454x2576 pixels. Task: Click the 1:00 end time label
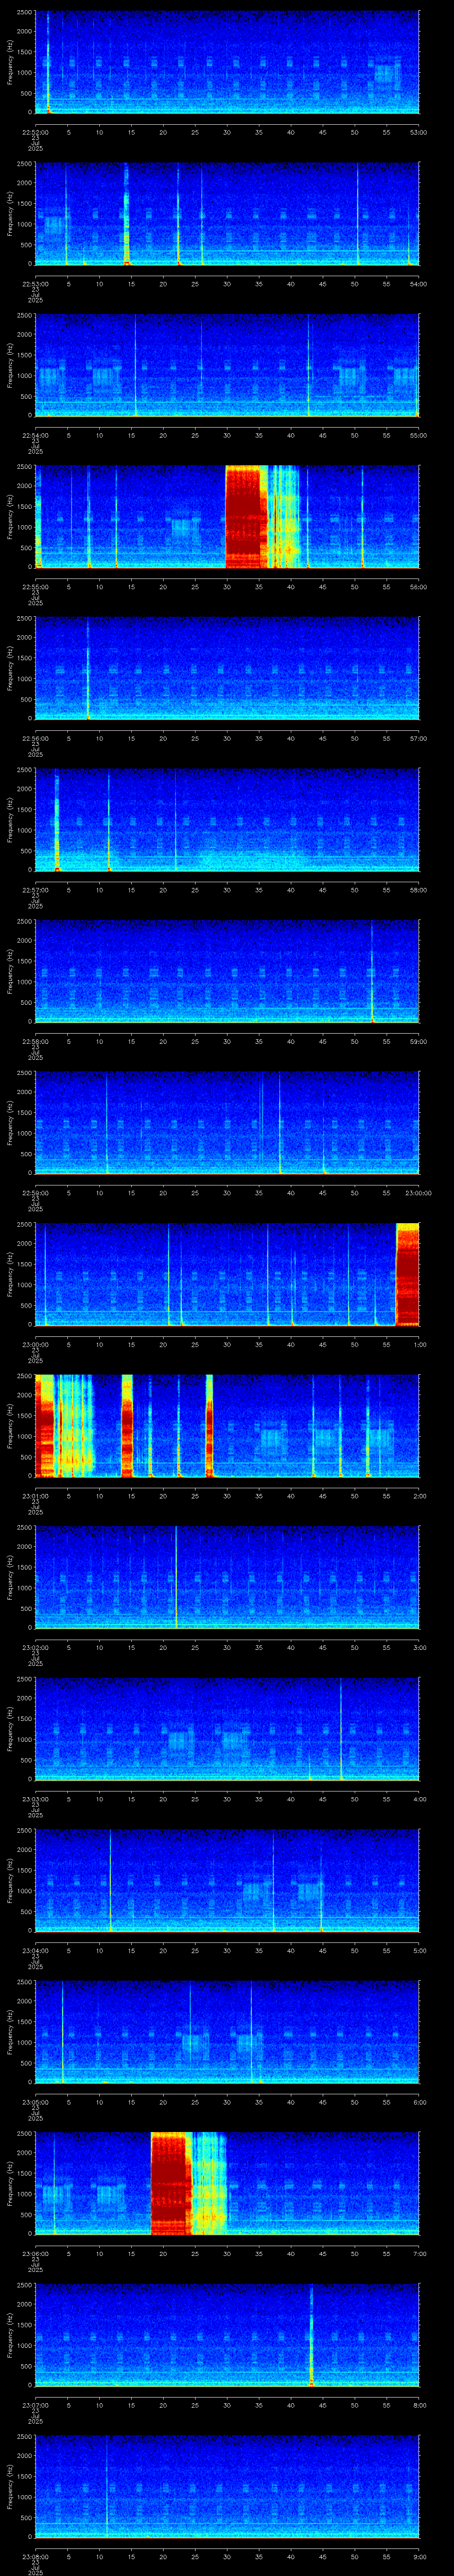(x=419, y=1345)
